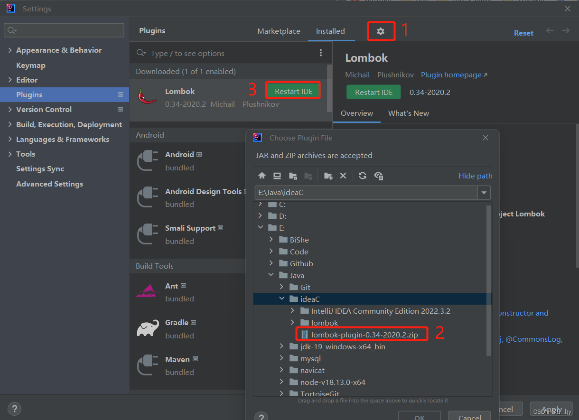This screenshot has height=420, width=579.
Task: Select the Gradle elephant icon
Action: (147, 328)
